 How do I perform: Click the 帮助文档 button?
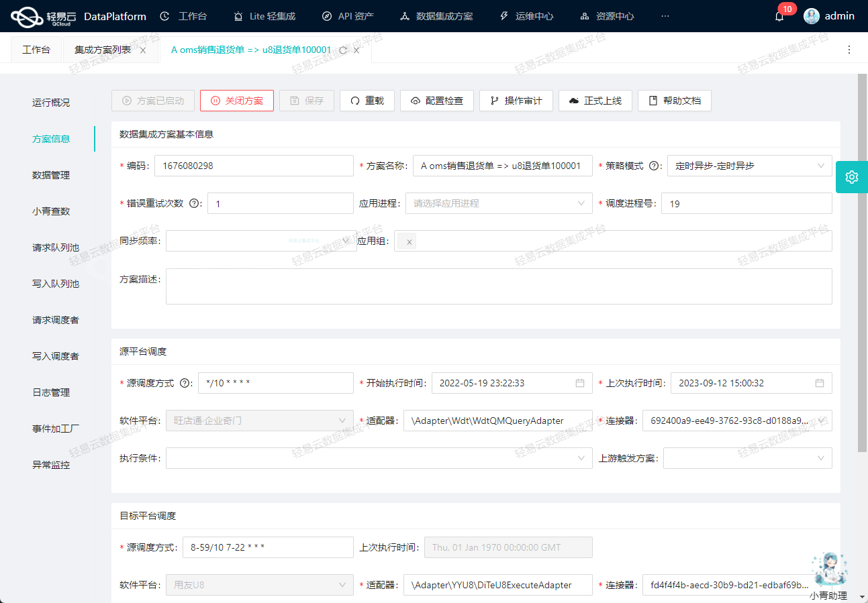675,101
